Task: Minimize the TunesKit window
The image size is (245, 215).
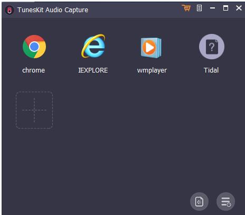Action: click(x=212, y=8)
